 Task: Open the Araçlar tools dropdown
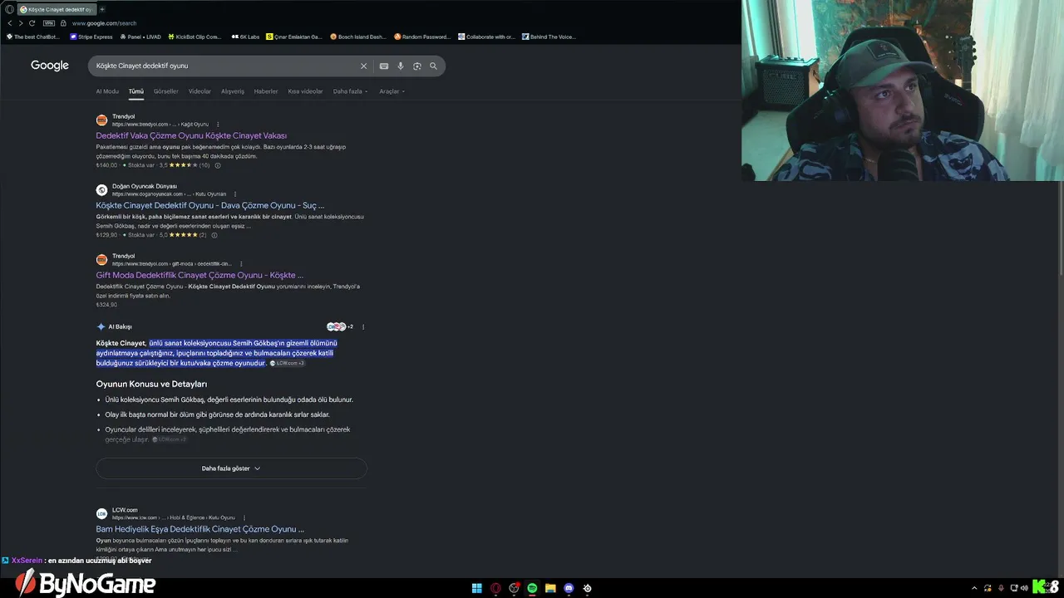[392, 91]
